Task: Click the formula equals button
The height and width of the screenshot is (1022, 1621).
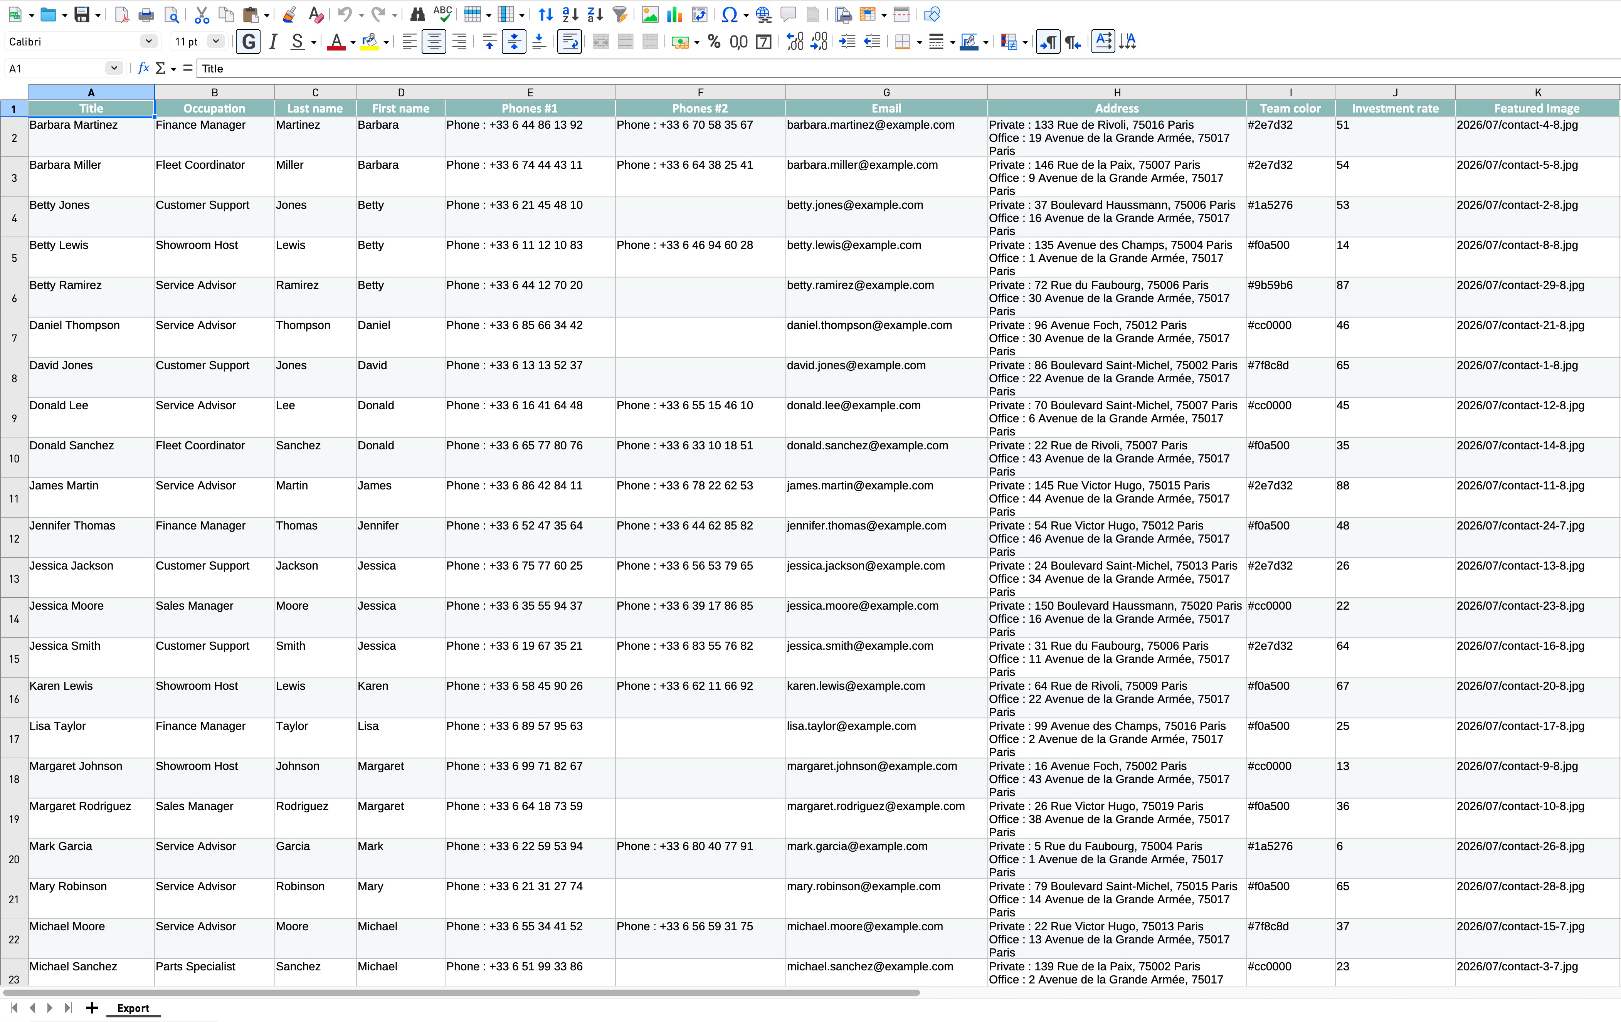Action: coord(187,68)
